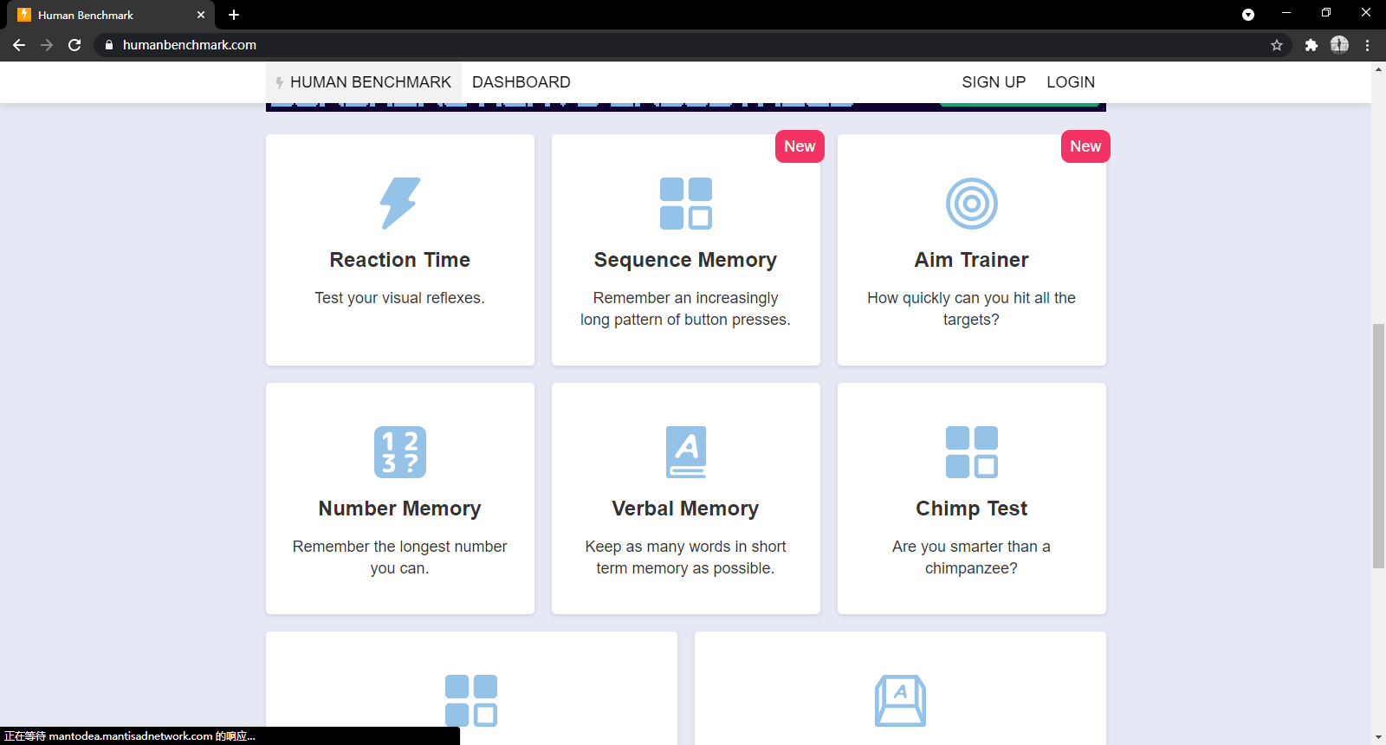Click "How quickly can you hit" description
The height and width of the screenshot is (745, 1386).
click(972, 308)
